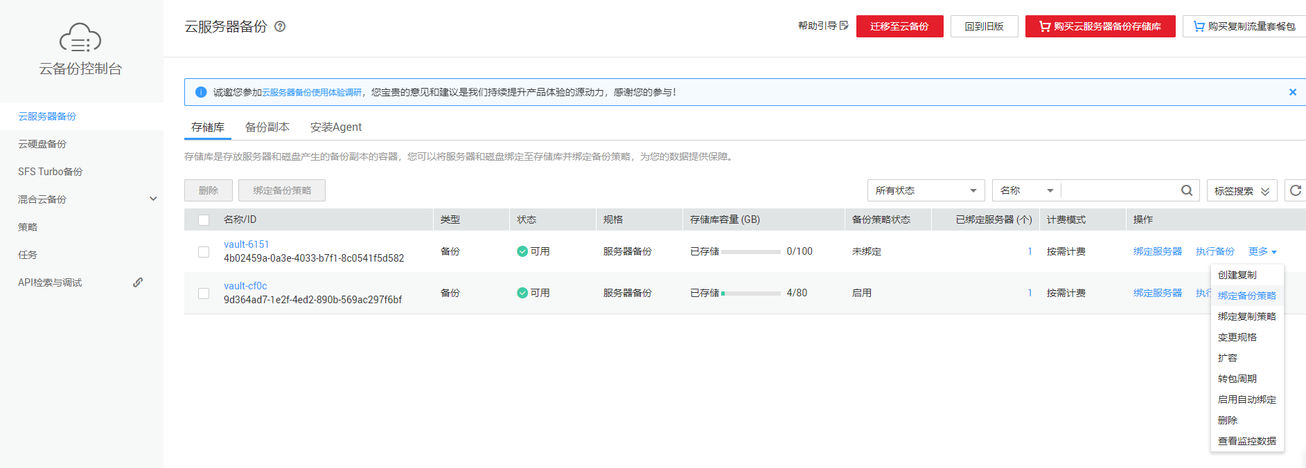Click 购买云服务器备份存储库 button
This screenshot has width=1306, height=468.
(x=1100, y=26)
